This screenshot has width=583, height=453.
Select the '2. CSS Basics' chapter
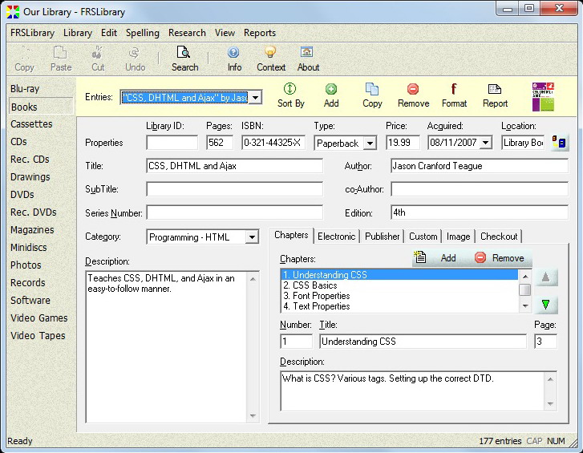399,285
